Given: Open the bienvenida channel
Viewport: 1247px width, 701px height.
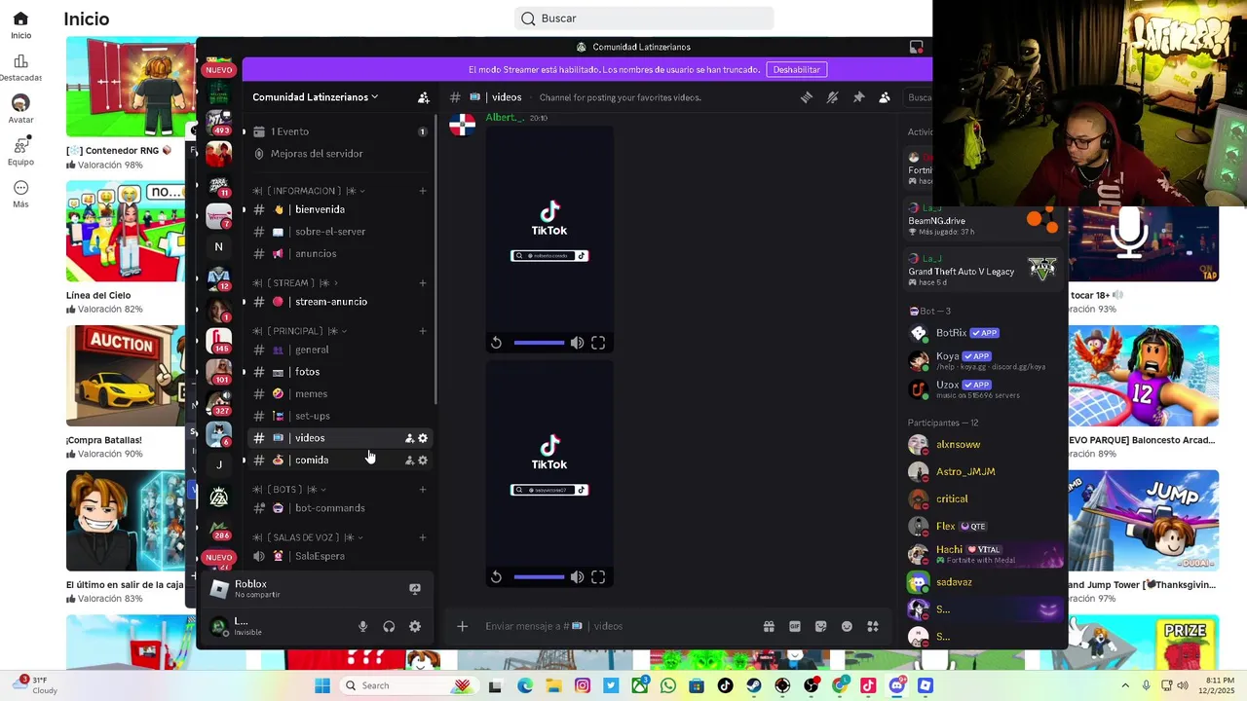Looking at the screenshot, I should coord(338,209).
